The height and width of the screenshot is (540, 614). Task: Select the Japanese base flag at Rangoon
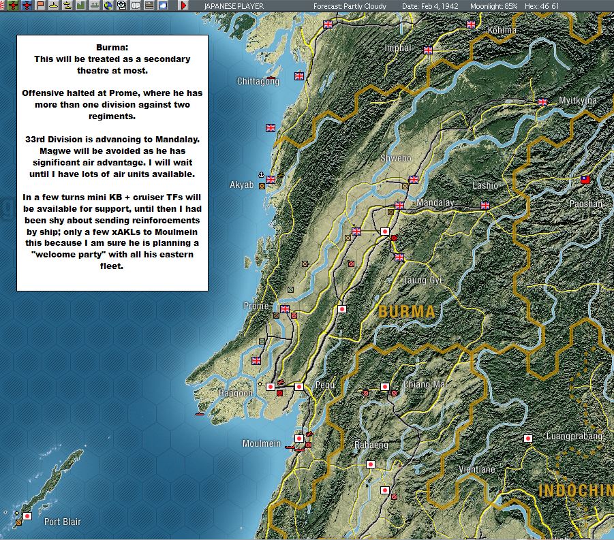(271, 387)
